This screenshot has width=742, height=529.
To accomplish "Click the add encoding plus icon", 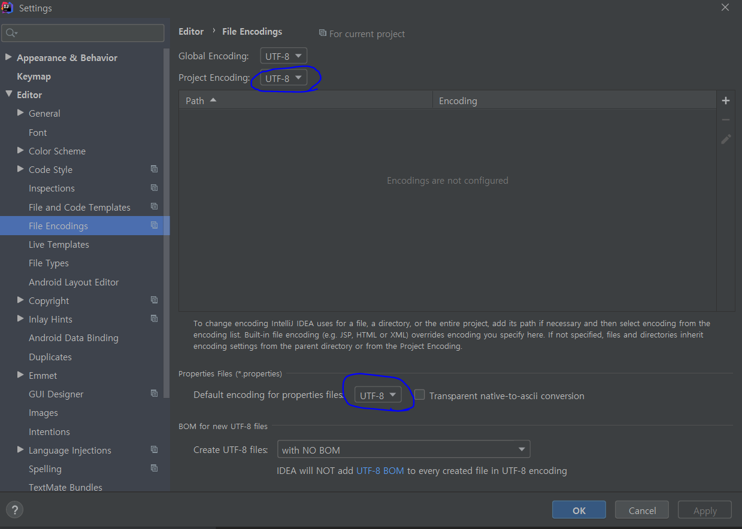I will [726, 101].
